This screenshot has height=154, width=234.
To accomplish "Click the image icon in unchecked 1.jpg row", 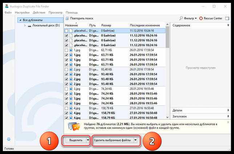I will pos(71,50).
